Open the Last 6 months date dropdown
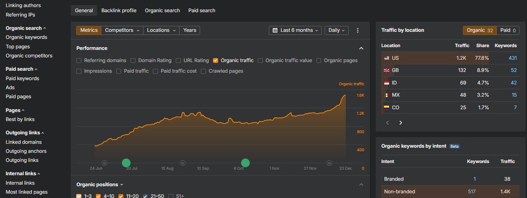Image resolution: width=527 pixels, height=198 pixels. [x=295, y=30]
